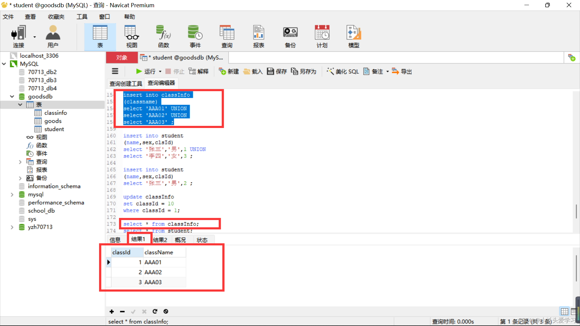The width and height of the screenshot is (580, 326).
Task: Collapse the MySQL connection node
Action: pos(4,64)
